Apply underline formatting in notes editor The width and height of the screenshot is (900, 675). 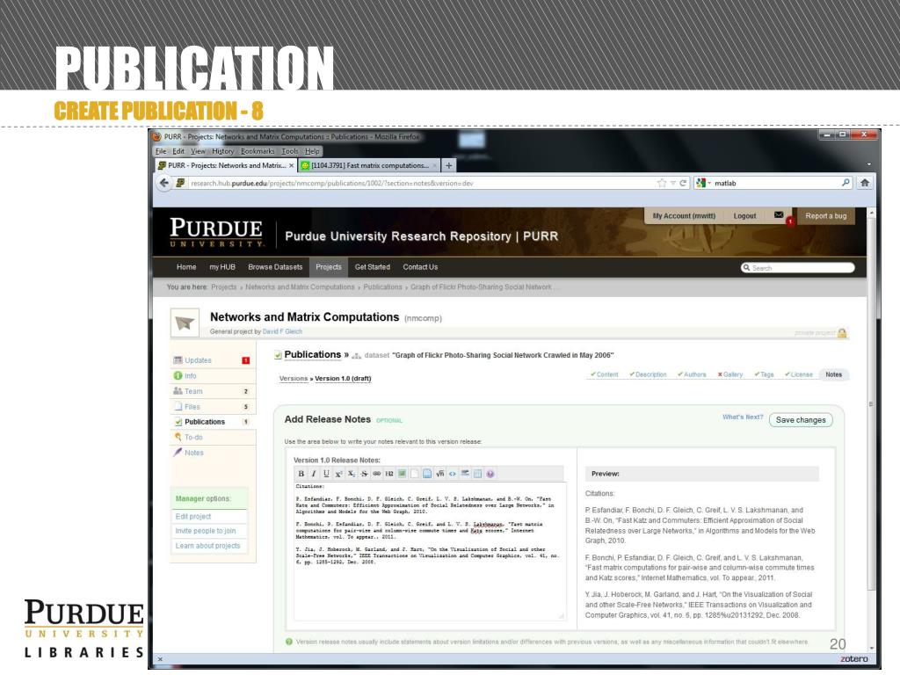tap(326, 474)
